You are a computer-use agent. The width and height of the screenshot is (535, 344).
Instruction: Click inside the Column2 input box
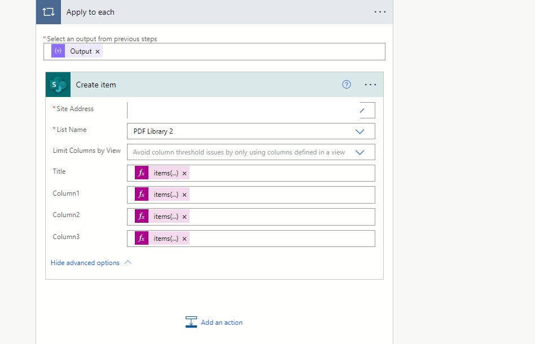(251, 217)
